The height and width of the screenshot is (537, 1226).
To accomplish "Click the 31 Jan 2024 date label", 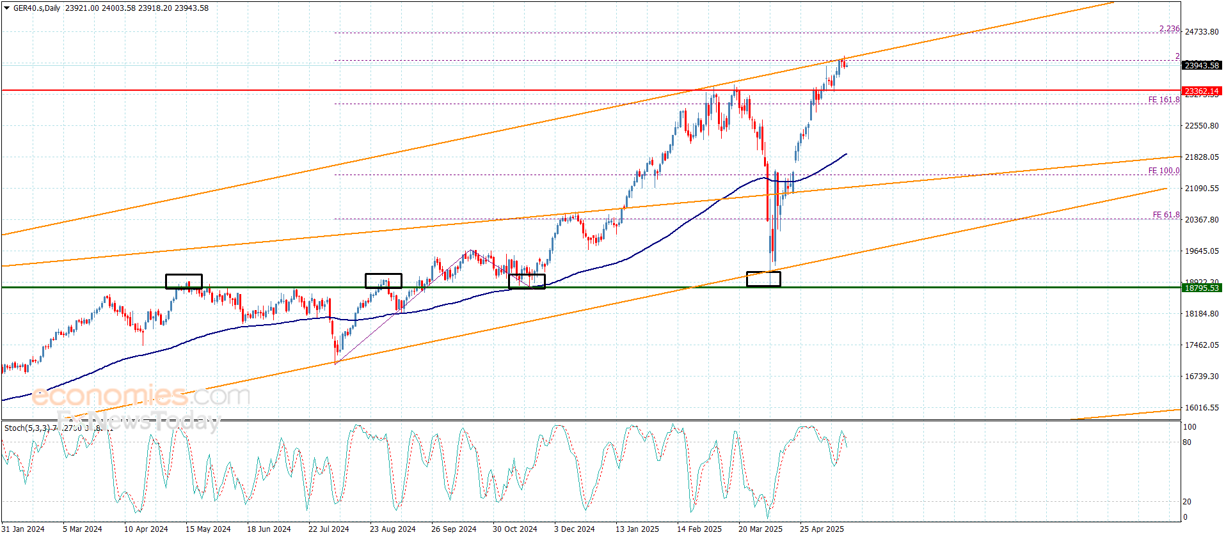I will 23,529.
